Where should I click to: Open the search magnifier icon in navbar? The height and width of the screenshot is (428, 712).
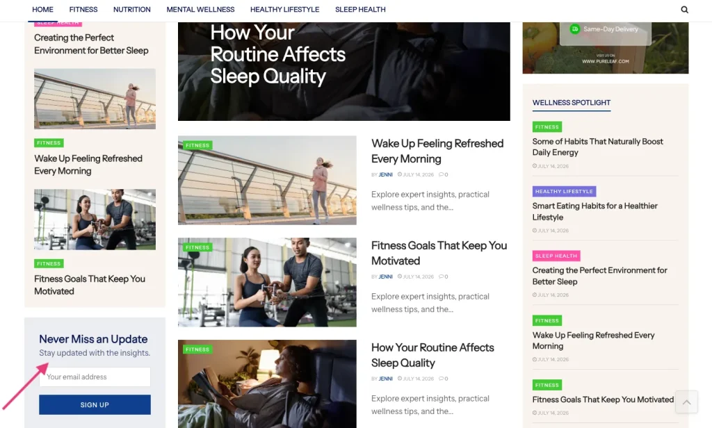tap(684, 10)
